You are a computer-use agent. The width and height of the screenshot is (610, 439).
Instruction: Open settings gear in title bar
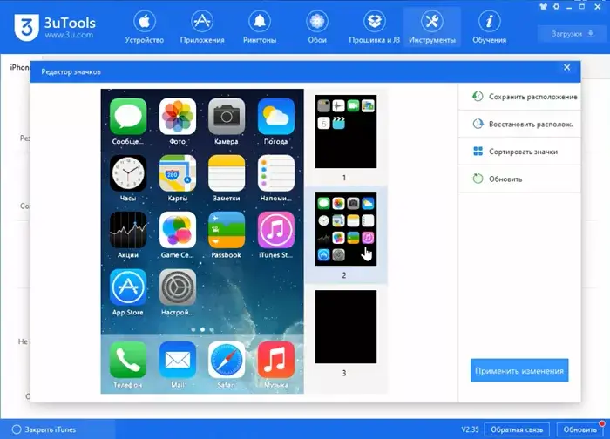(556, 7)
